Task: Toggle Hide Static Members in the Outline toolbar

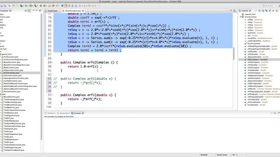Action: [x=270, y=10]
